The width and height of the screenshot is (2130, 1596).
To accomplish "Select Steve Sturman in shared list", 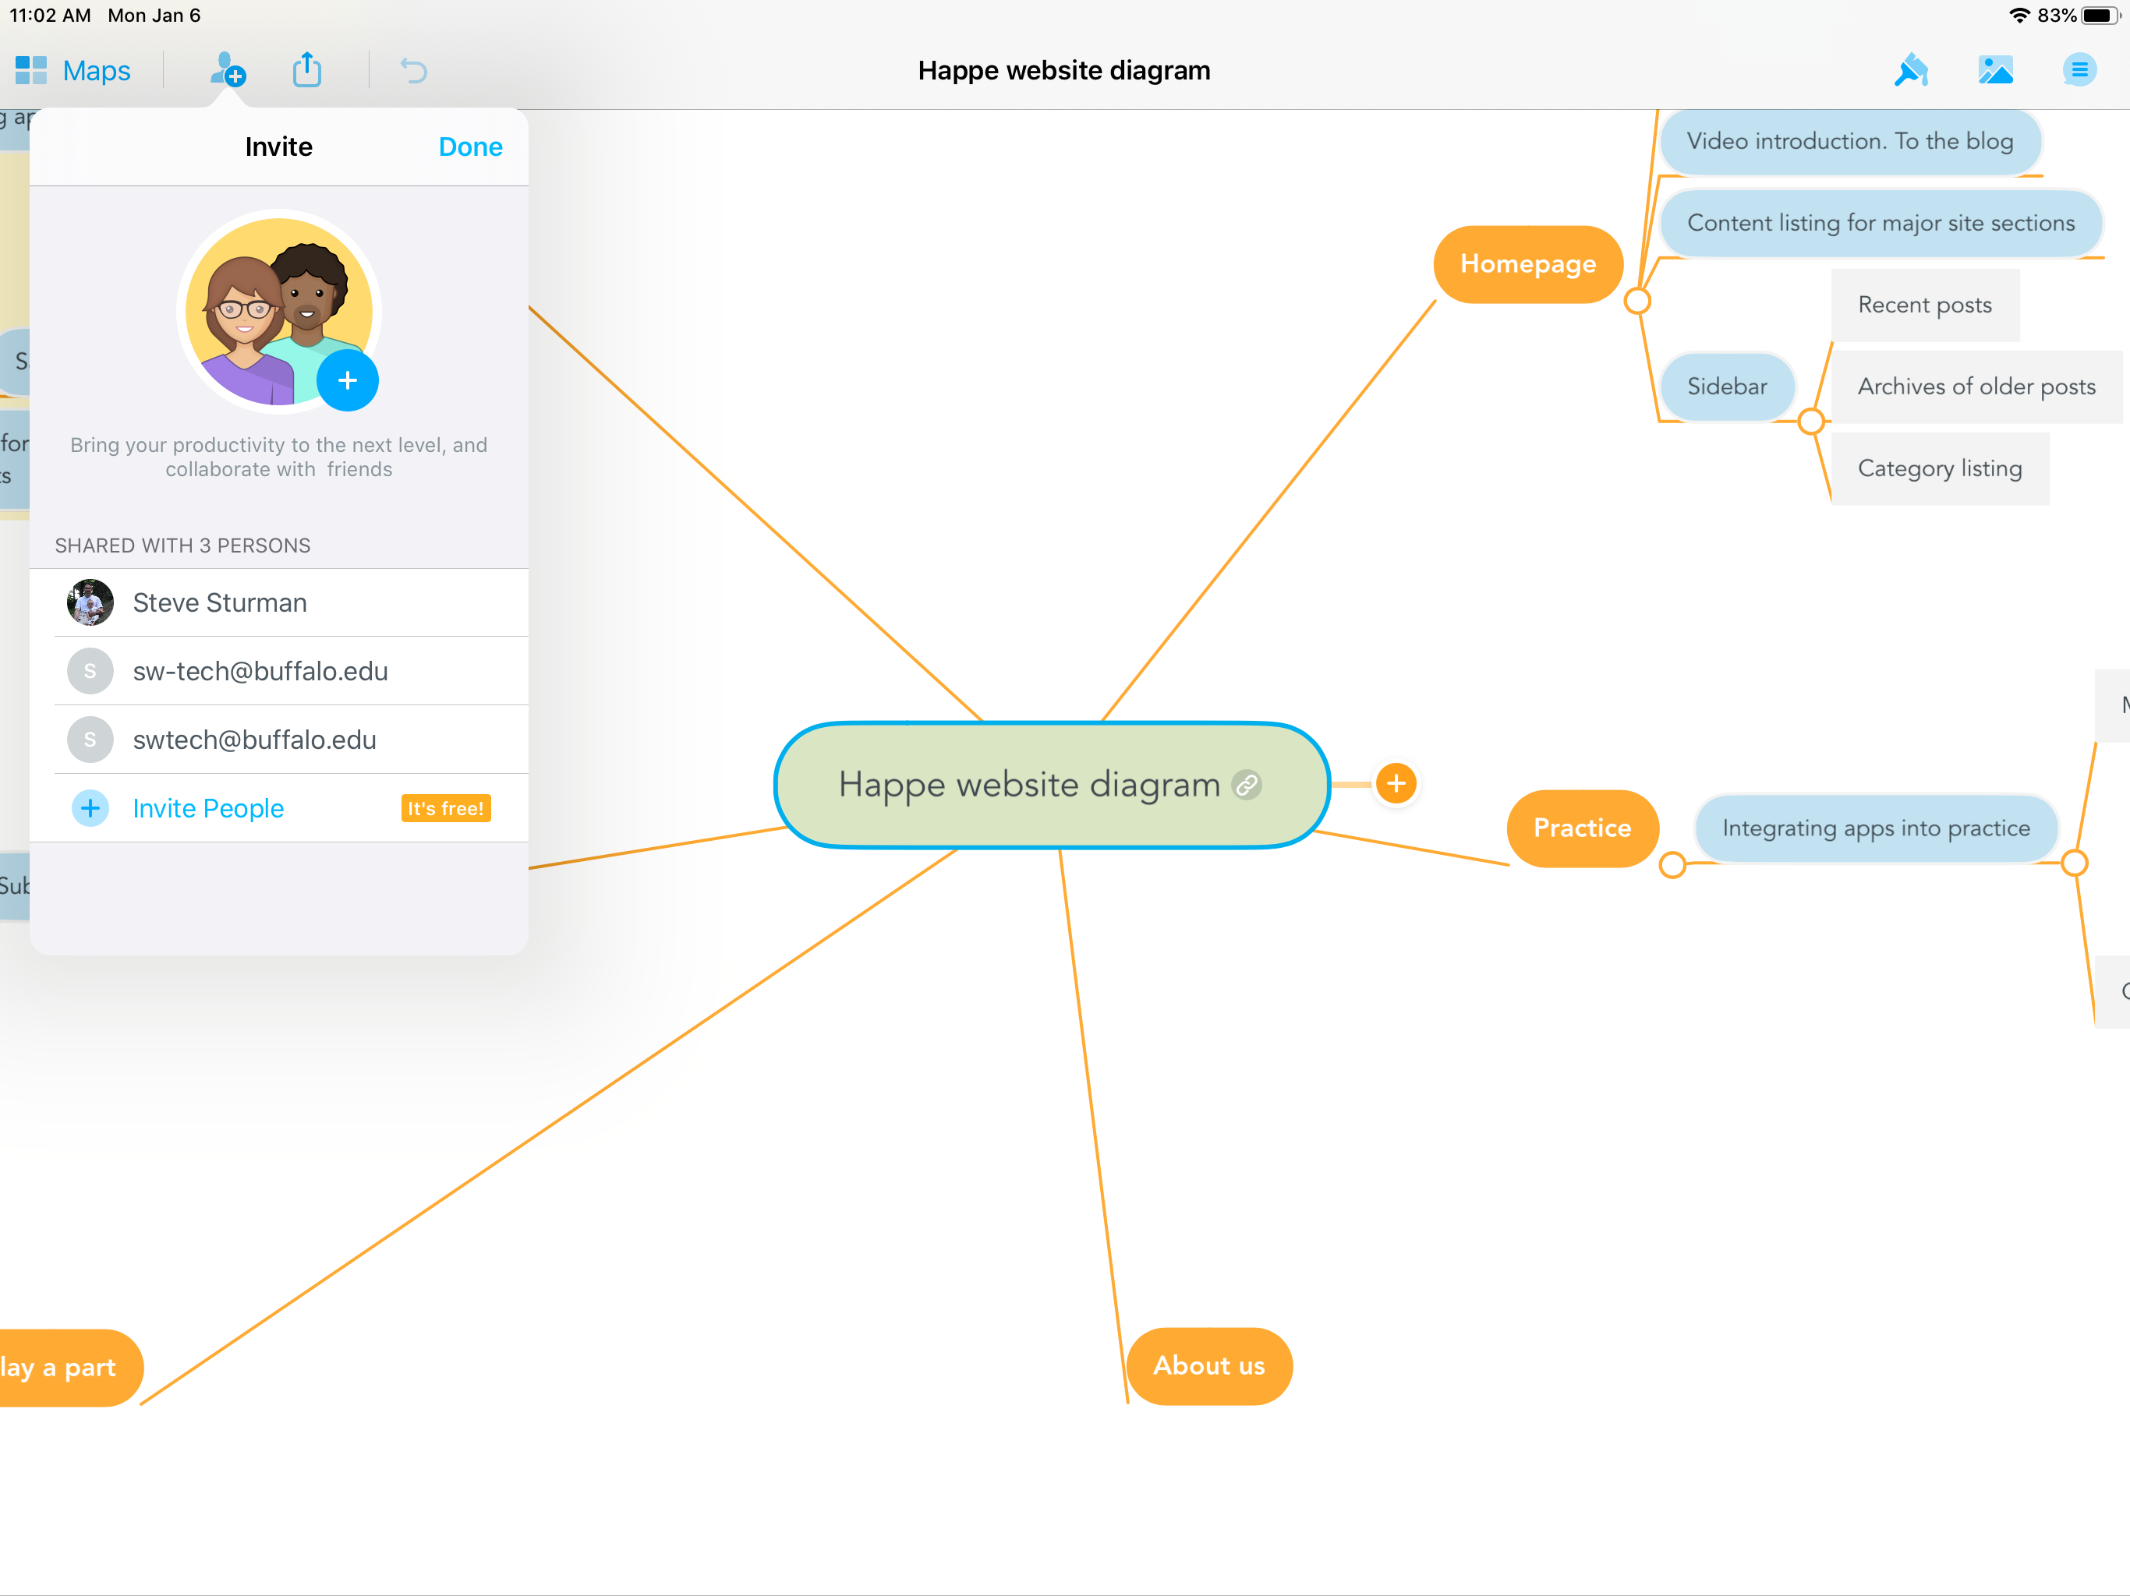I will [x=220, y=602].
